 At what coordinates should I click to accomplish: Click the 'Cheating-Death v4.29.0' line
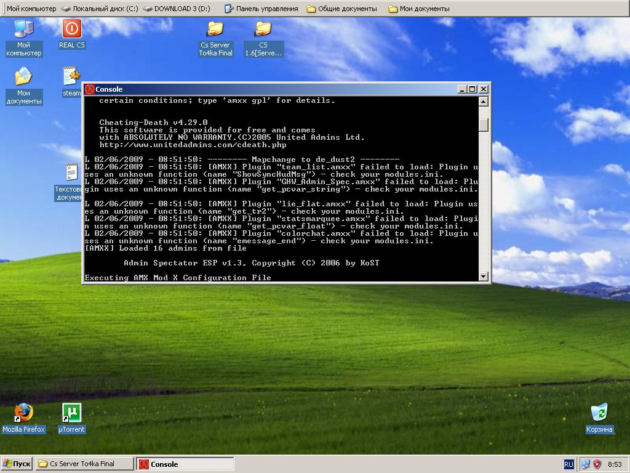pos(153,123)
